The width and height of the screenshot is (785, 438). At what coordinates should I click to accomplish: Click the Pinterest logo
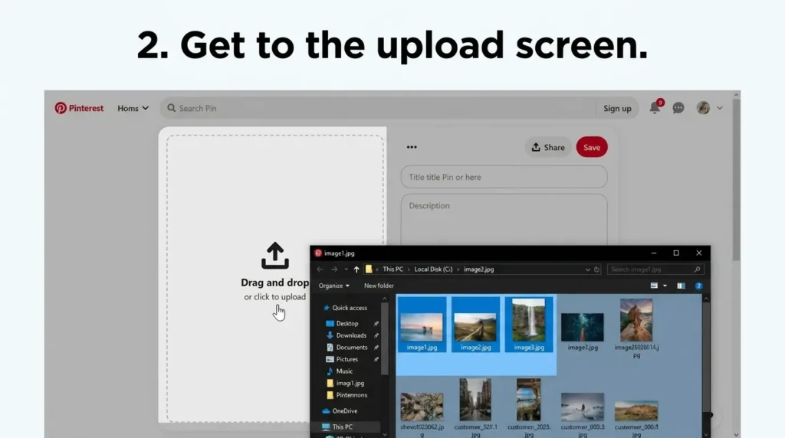[x=79, y=108]
